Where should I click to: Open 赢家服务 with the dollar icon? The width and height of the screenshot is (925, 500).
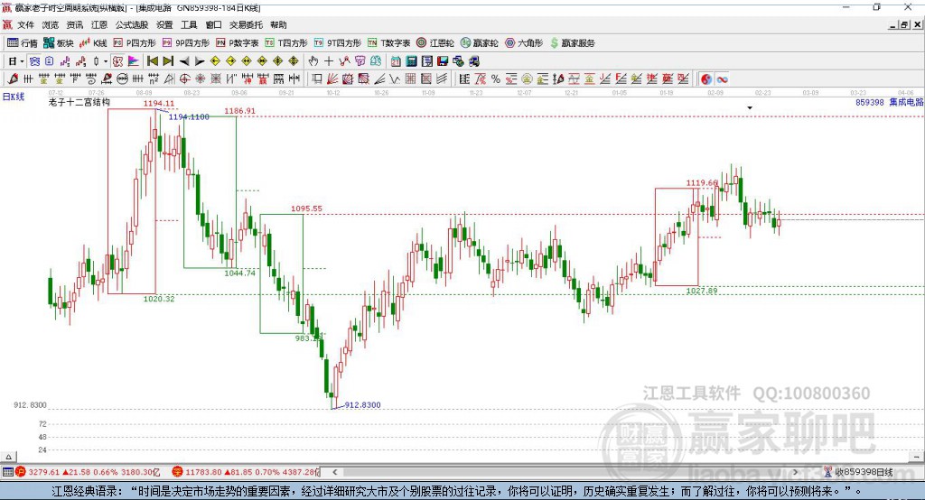tap(572, 43)
